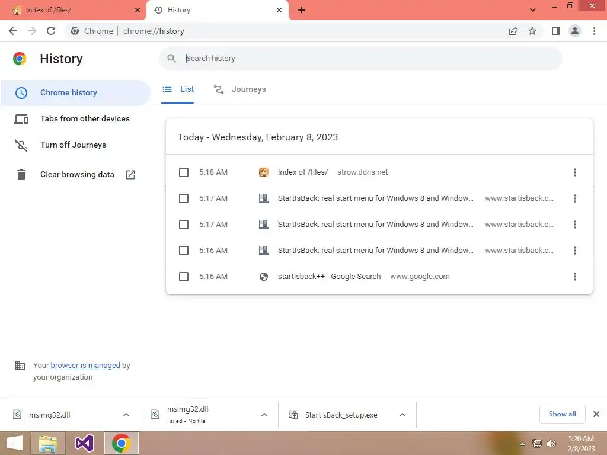Screen dimensions: 607x455
Task: Open the first msimg32.dll download
Action: coord(50,415)
